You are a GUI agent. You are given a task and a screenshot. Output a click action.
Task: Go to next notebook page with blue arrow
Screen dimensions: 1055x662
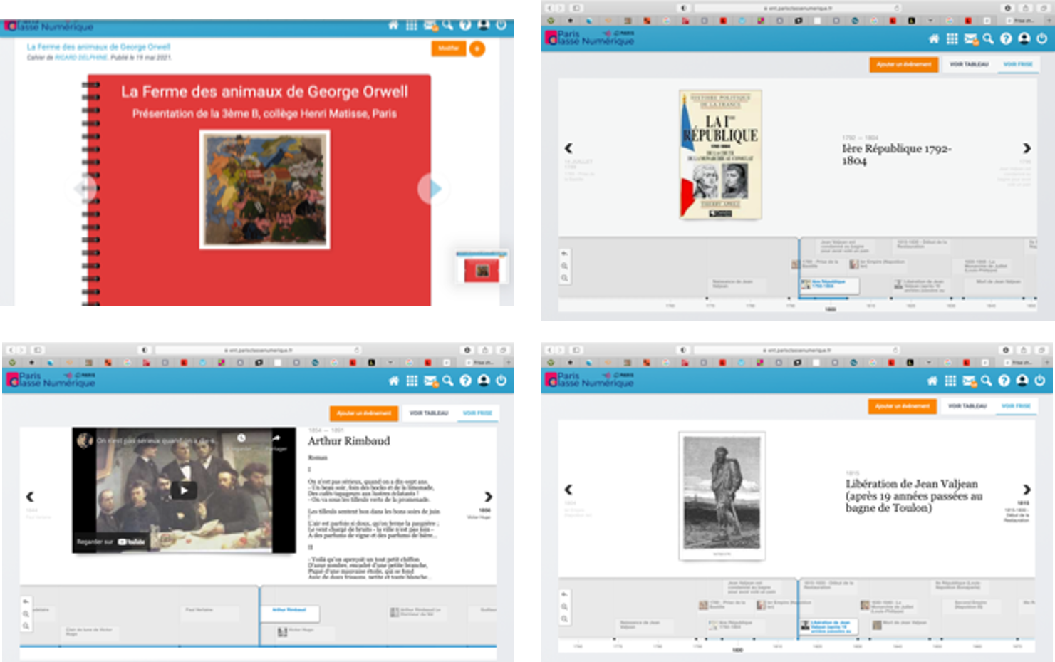coord(434,188)
